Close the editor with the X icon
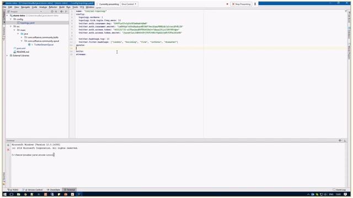Image resolution: width=353 pixels, height=198 pixels. pyautogui.click(x=346, y=11)
